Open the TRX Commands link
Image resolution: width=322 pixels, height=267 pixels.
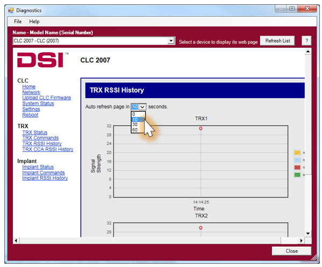point(40,138)
